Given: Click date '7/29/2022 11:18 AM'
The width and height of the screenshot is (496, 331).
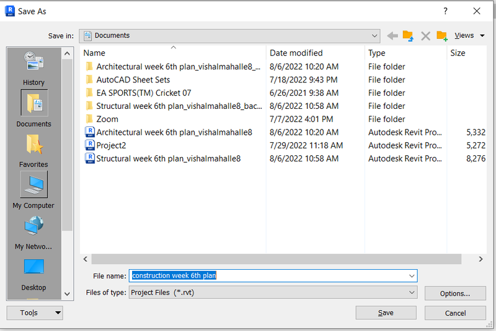Looking at the screenshot, I should point(306,145).
